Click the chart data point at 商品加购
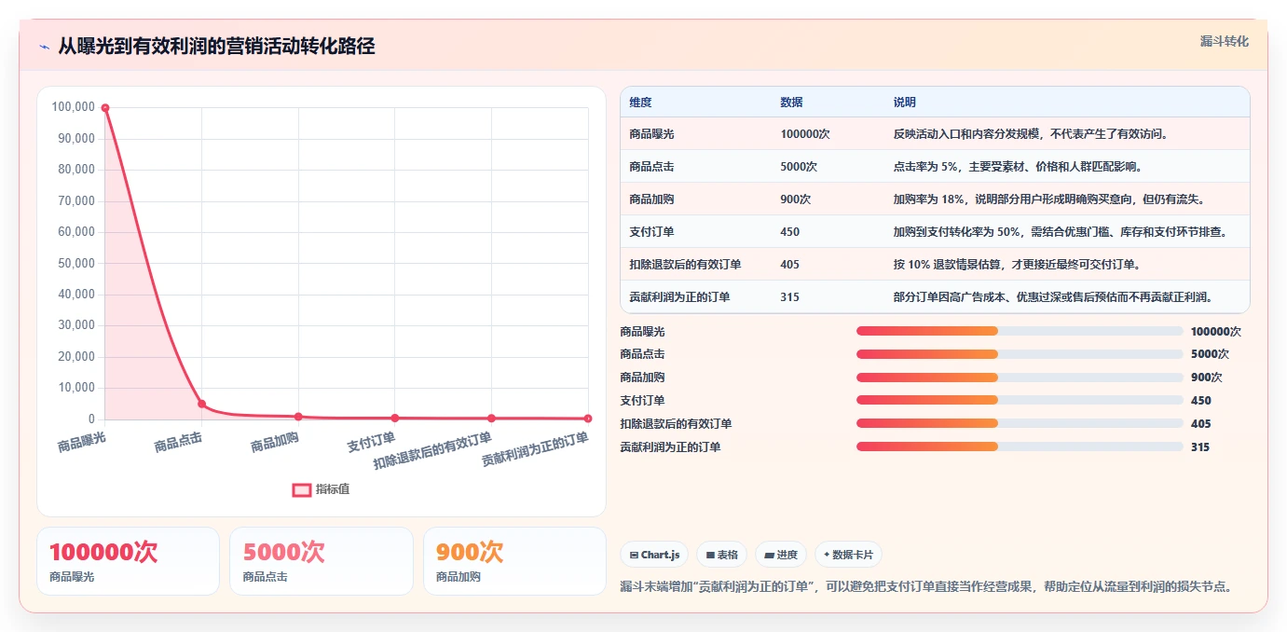Screen dimensions: 1287x632 [298, 417]
